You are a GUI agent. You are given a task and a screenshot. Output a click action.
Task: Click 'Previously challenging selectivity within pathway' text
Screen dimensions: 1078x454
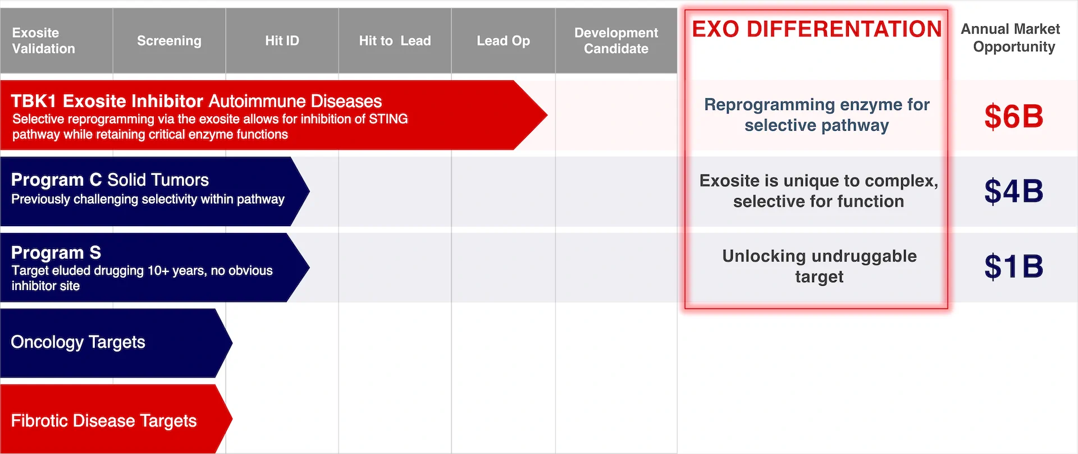[148, 199]
